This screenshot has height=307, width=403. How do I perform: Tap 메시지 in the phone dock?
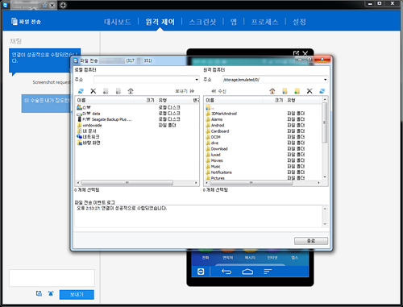coord(250,258)
